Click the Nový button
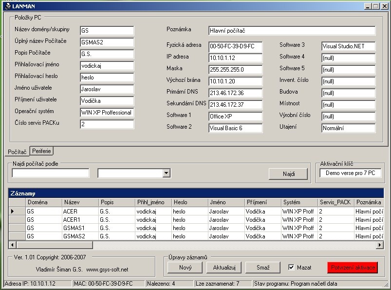 (185, 268)
